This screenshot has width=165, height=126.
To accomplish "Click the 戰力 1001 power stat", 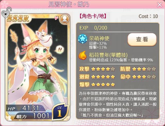I will 33,116.
